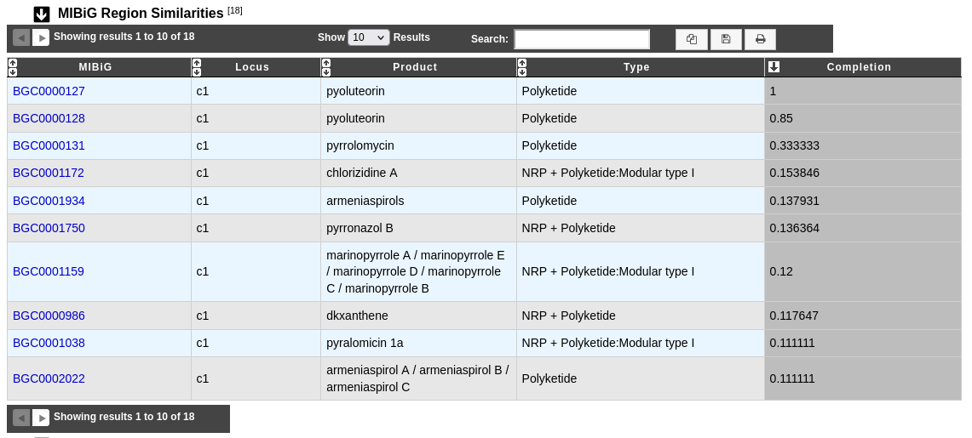Select the pyrrolomycin product cell
Image resolution: width=972 pixels, height=438 pixels.
[x=418, y=145]
